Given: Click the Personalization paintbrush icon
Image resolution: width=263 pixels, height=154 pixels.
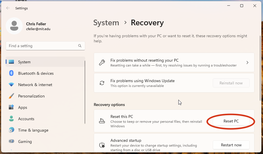Looking at the screenshot, I should point(11,96).
